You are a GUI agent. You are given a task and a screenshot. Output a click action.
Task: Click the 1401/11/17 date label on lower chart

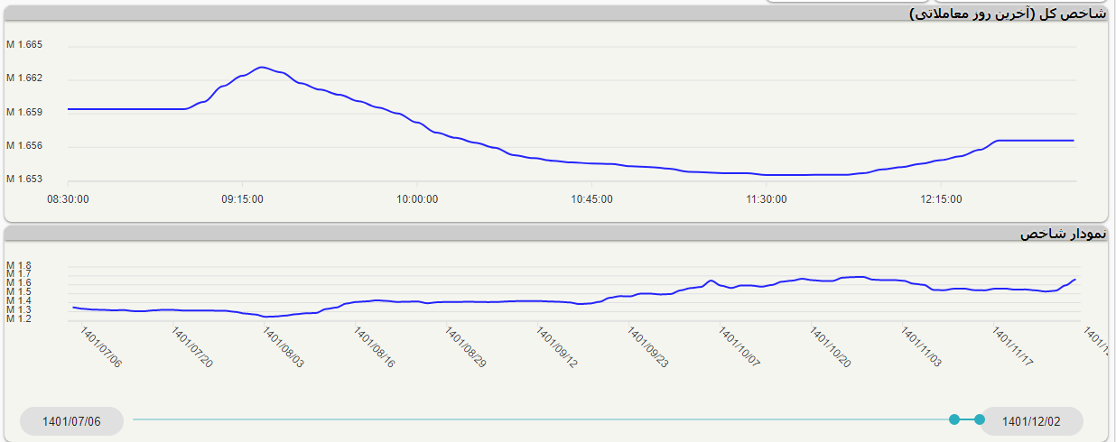(x=1012, y=347)
